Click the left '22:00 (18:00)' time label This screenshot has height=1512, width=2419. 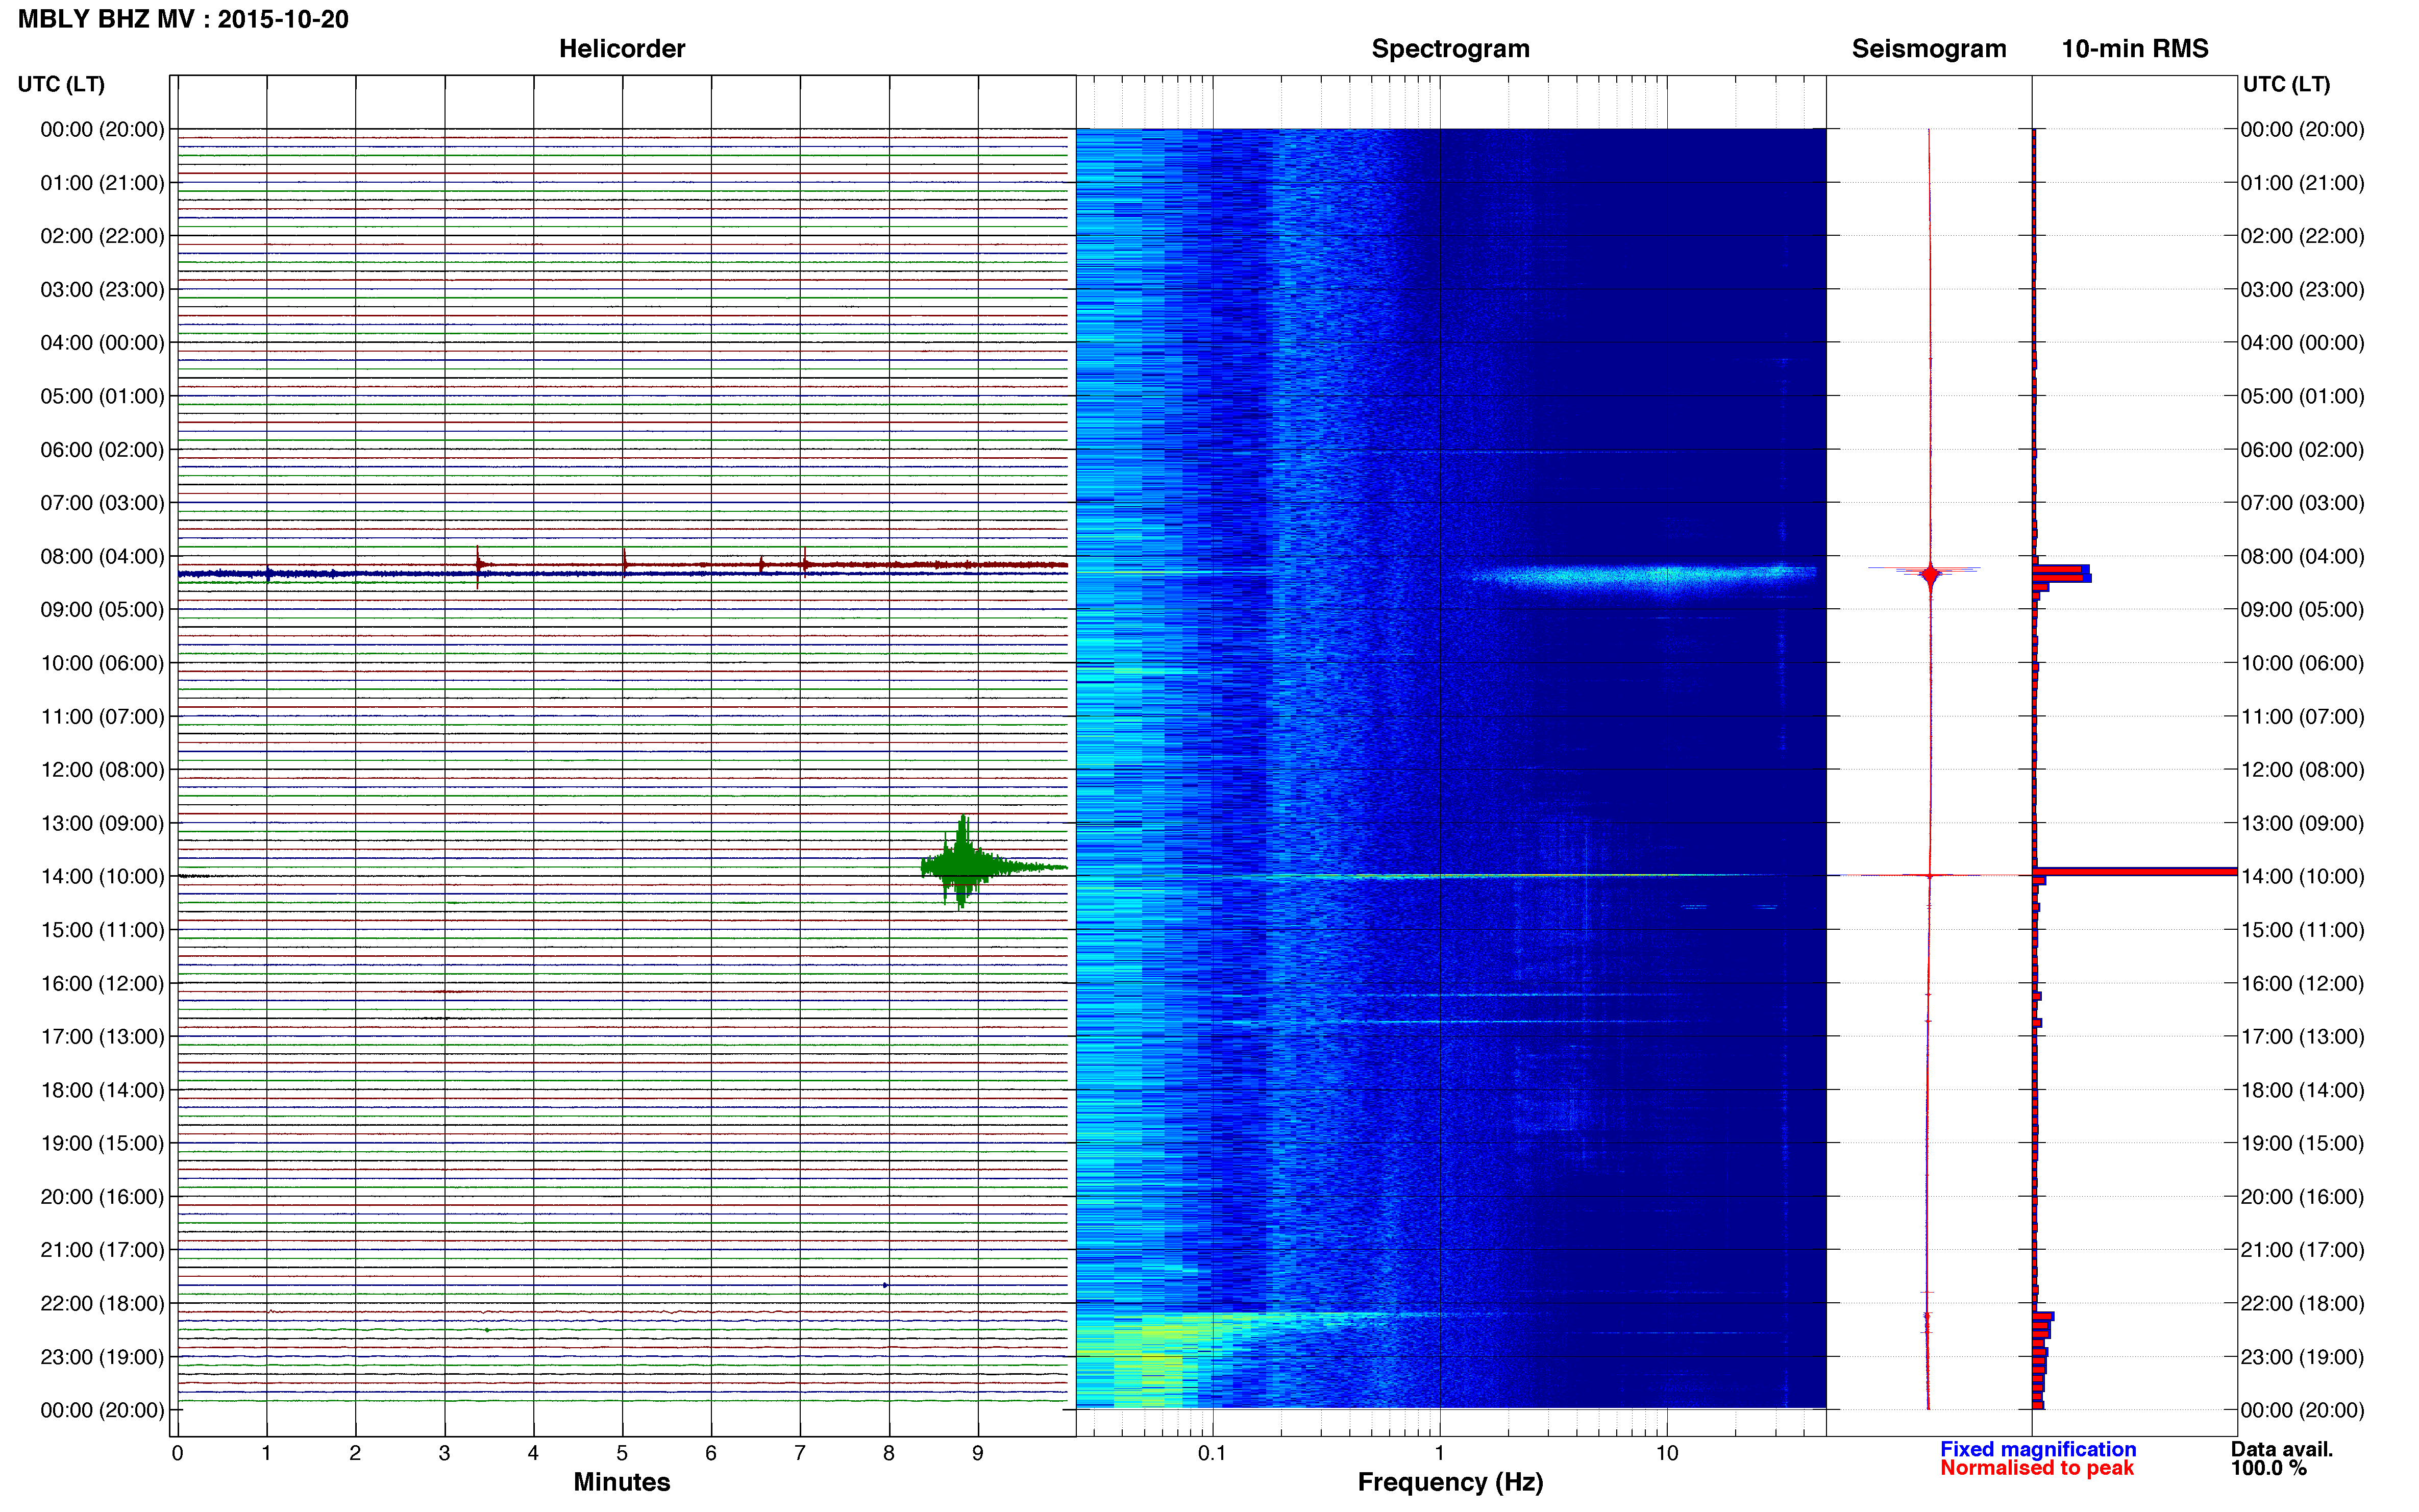pyautogui.click(x=102, y=1303)
